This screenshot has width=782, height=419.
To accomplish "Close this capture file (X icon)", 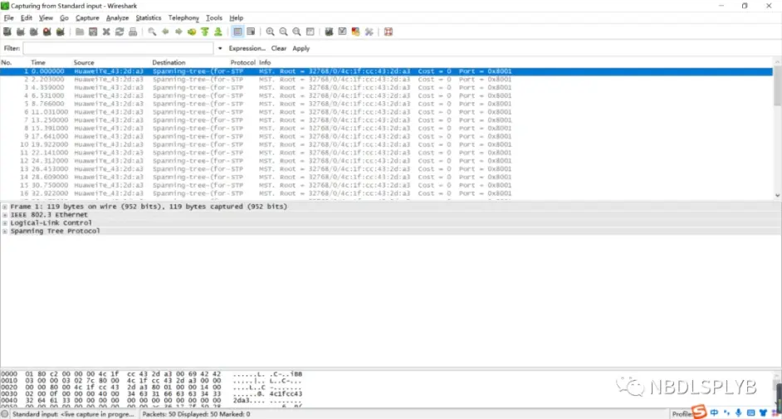I will (x=106, y=32).
